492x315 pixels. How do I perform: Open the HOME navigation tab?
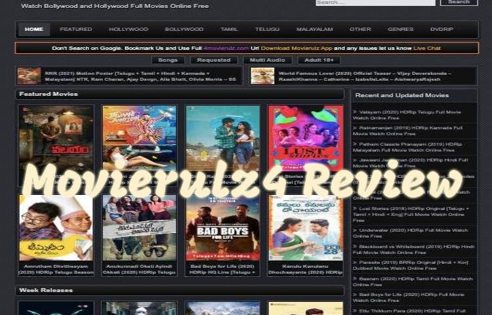[x=33, y=30]
